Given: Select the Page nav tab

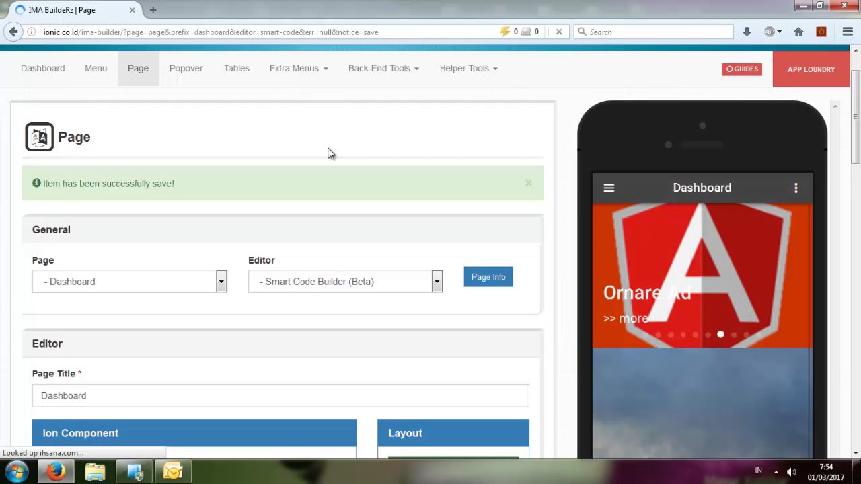Looking at the screenshot, I should (x=138, y=68).
